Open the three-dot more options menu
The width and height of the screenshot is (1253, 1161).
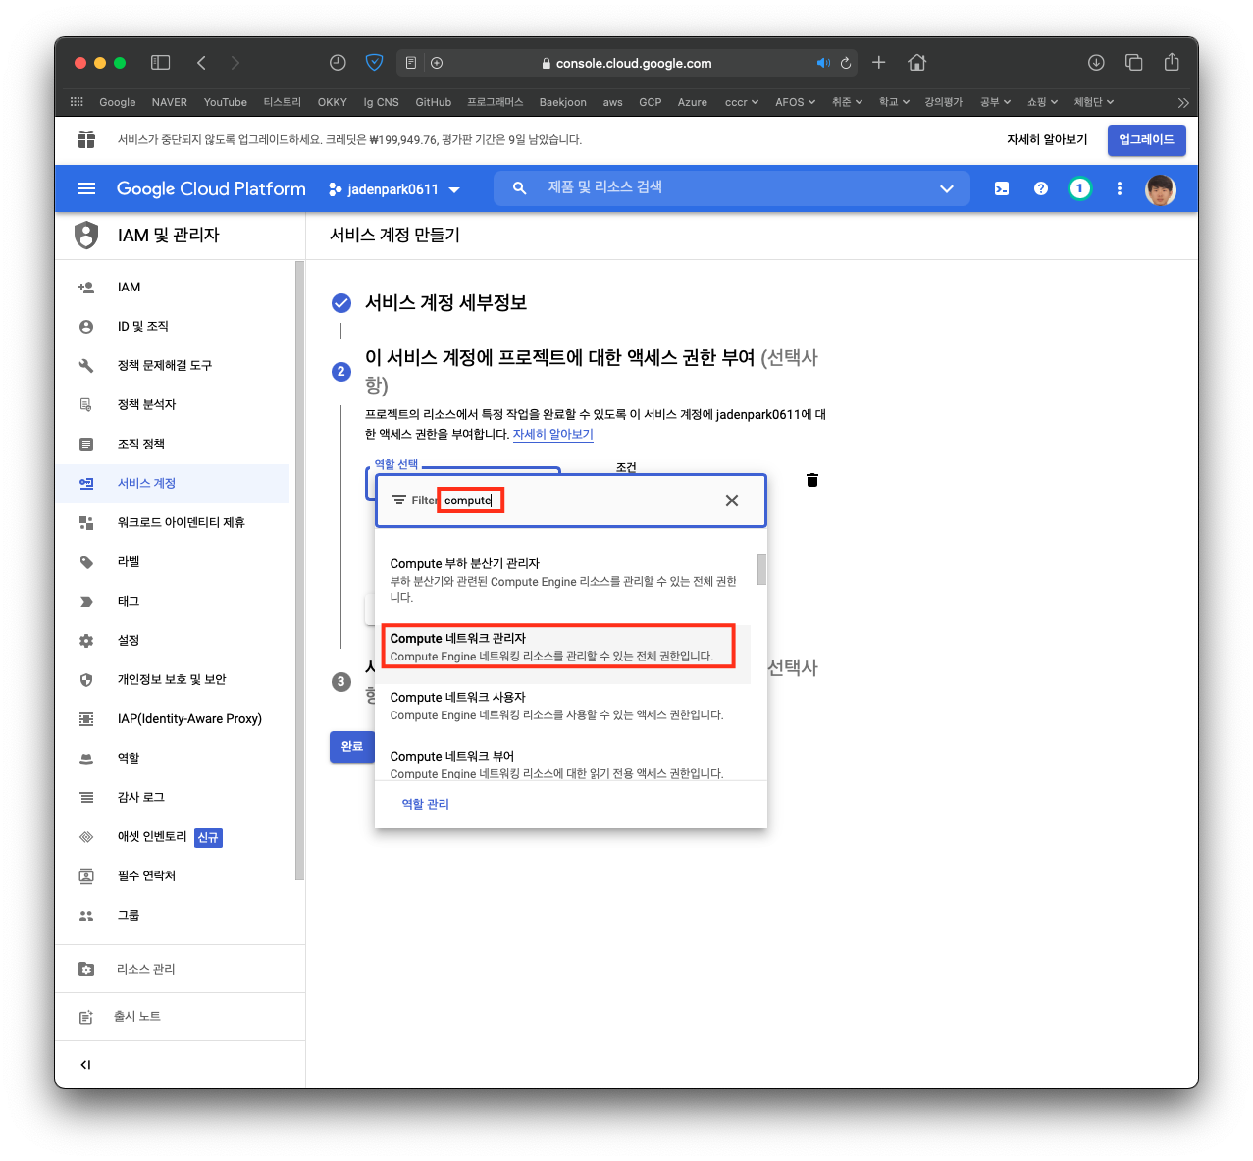(1120, 188)
